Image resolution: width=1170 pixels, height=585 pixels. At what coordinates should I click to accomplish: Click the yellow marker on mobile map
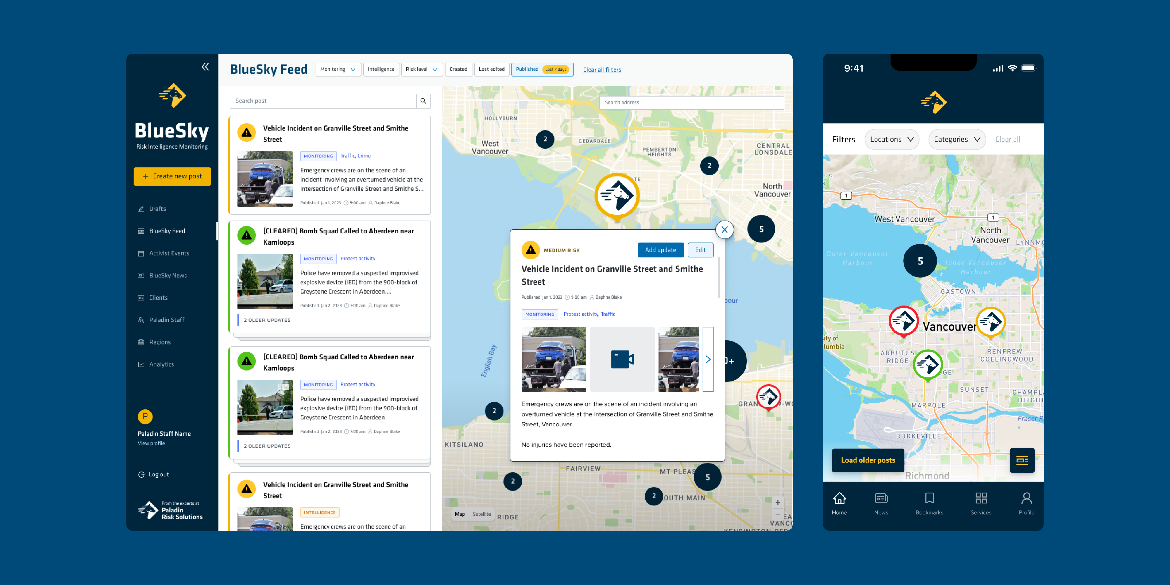click(x=991, y=323)
